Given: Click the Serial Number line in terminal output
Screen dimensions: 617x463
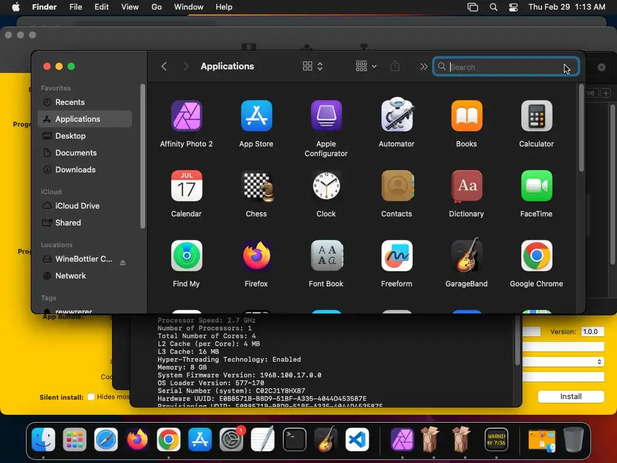Looking at the screenshot, I should click(231, 391).
